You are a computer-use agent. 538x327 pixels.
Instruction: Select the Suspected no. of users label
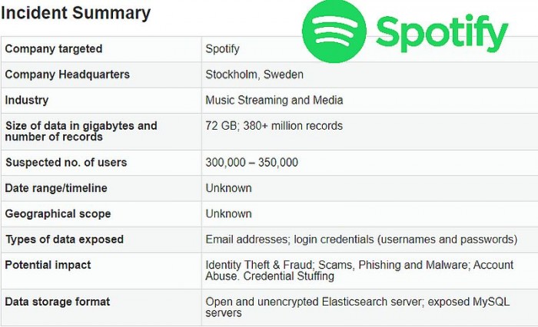point(66,163)
